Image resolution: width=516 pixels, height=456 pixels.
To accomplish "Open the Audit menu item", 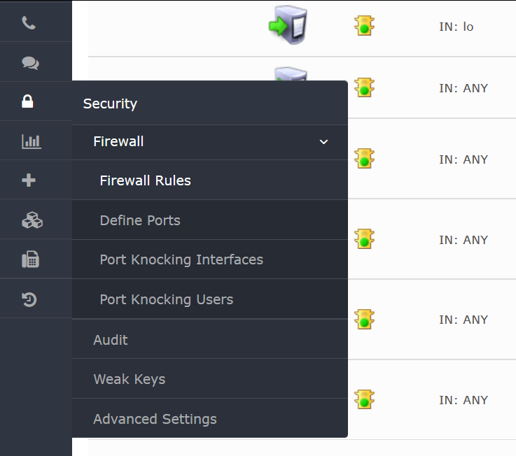I will tap(210, 339).
